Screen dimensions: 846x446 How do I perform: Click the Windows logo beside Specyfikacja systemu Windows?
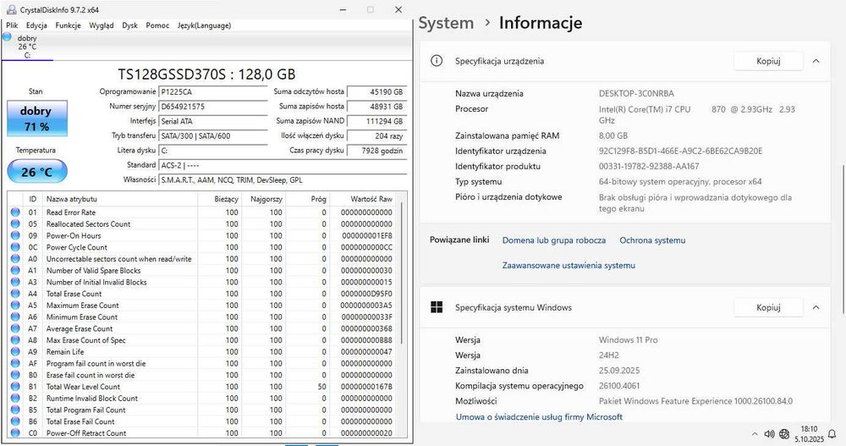pos(437,307)
